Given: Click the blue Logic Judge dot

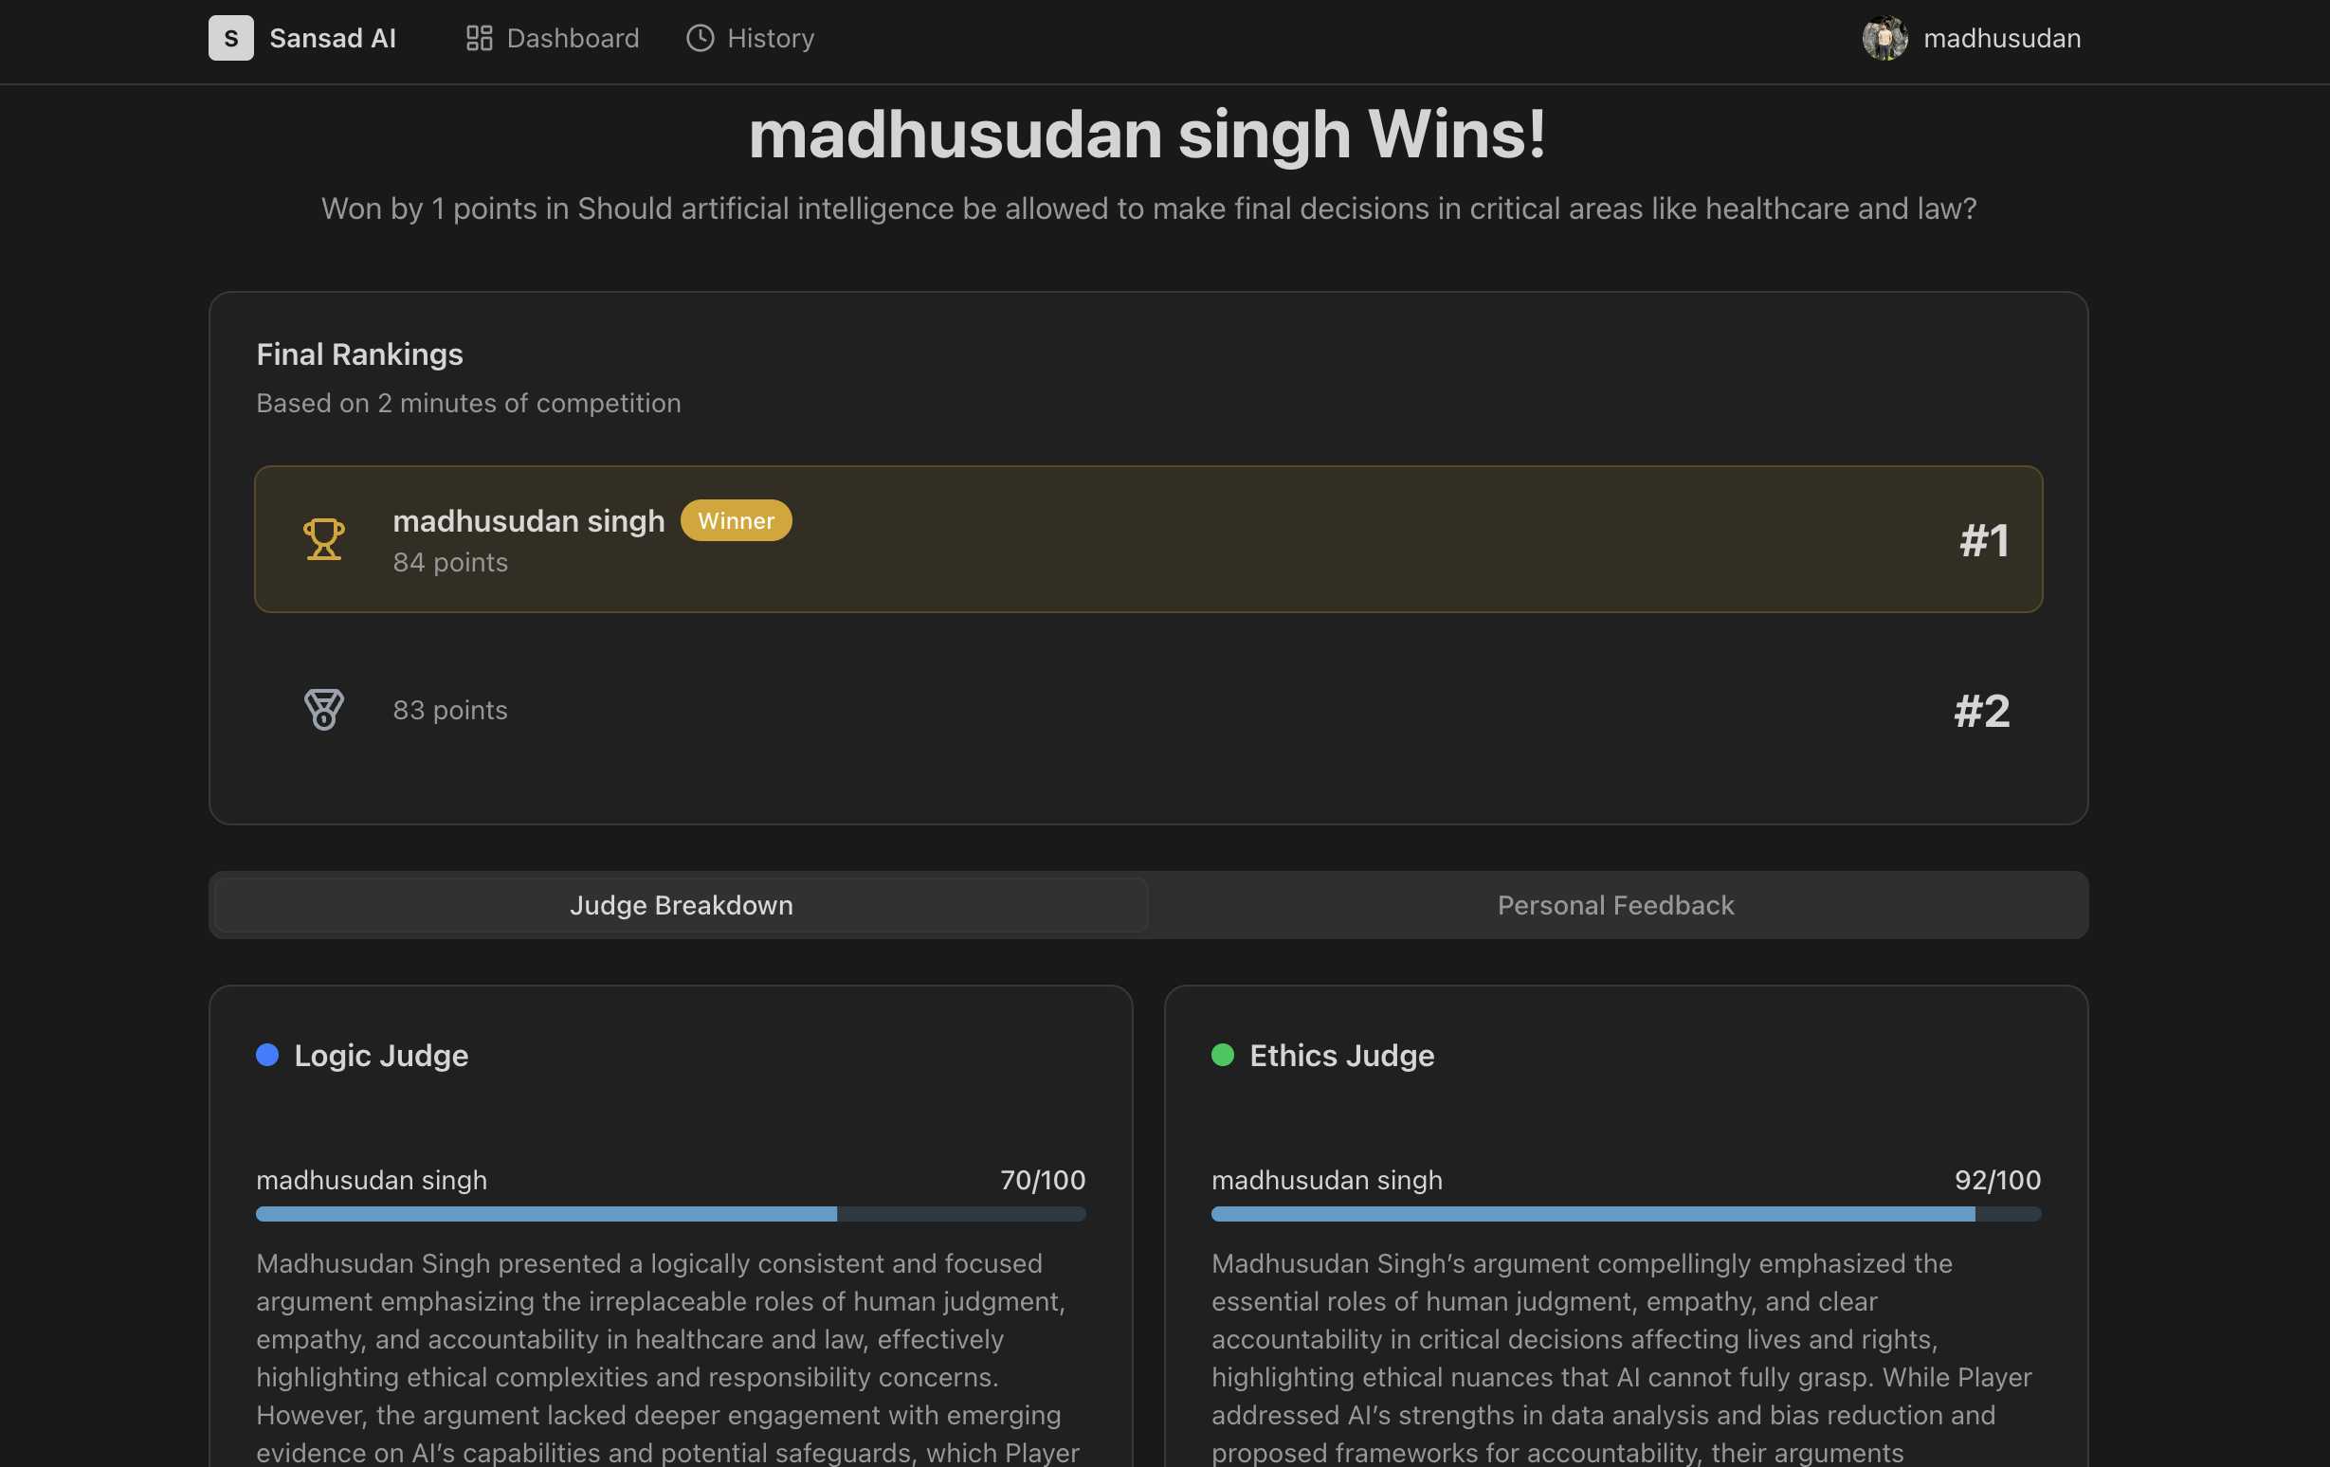Looking at the screenshot, I should tap(267, 1055).
